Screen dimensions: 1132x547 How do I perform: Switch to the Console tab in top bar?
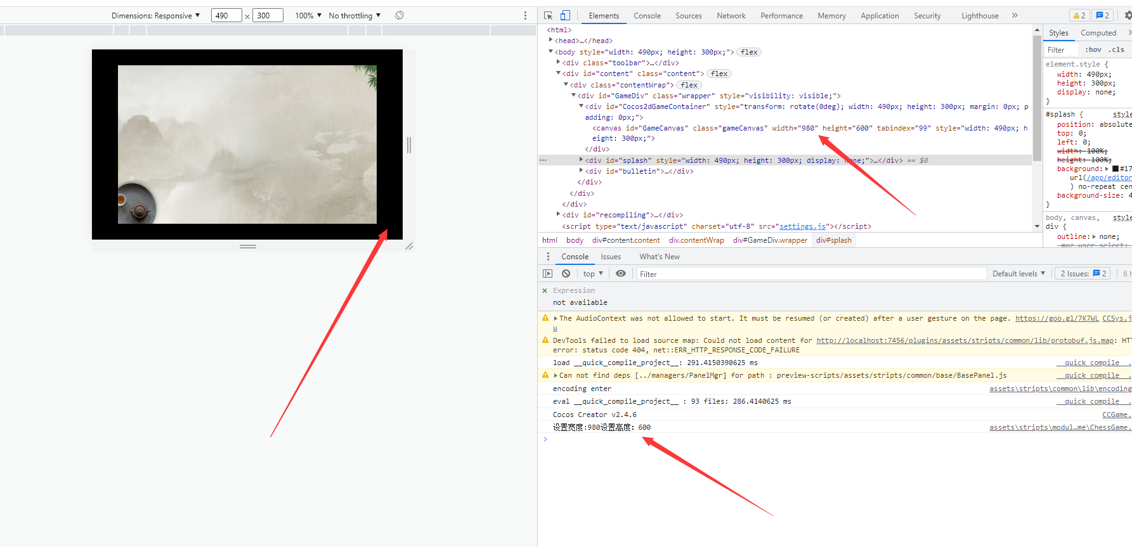647,16
